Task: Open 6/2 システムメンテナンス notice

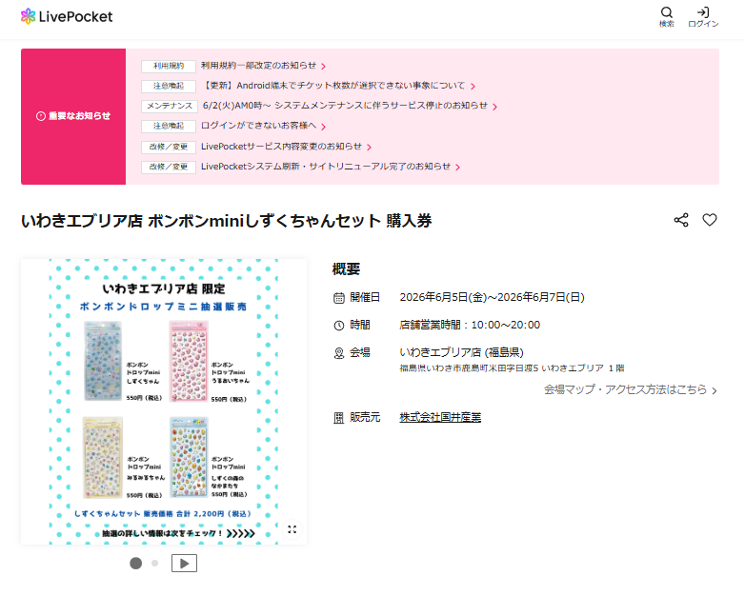Action: tap(345, 106)
